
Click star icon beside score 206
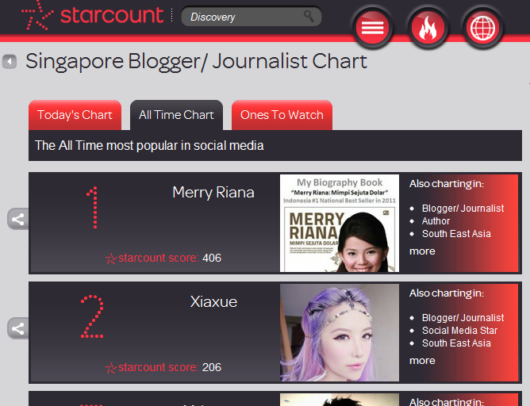point(111,368)
